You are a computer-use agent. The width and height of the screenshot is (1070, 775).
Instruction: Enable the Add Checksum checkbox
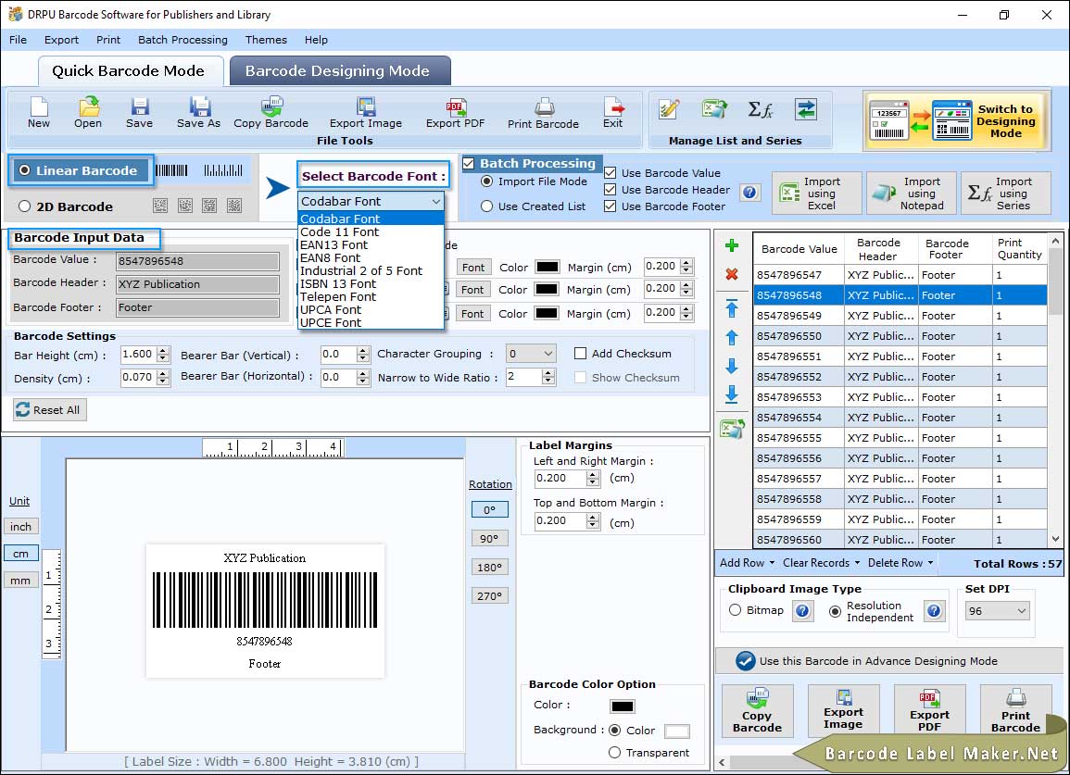tap(580, 354)
